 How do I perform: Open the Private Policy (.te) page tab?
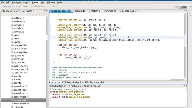[75, 82]
